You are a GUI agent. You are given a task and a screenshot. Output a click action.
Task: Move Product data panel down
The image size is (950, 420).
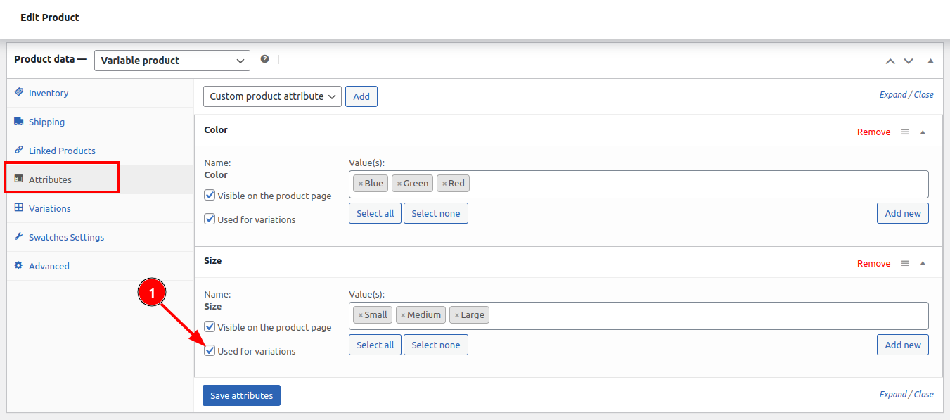909,61
